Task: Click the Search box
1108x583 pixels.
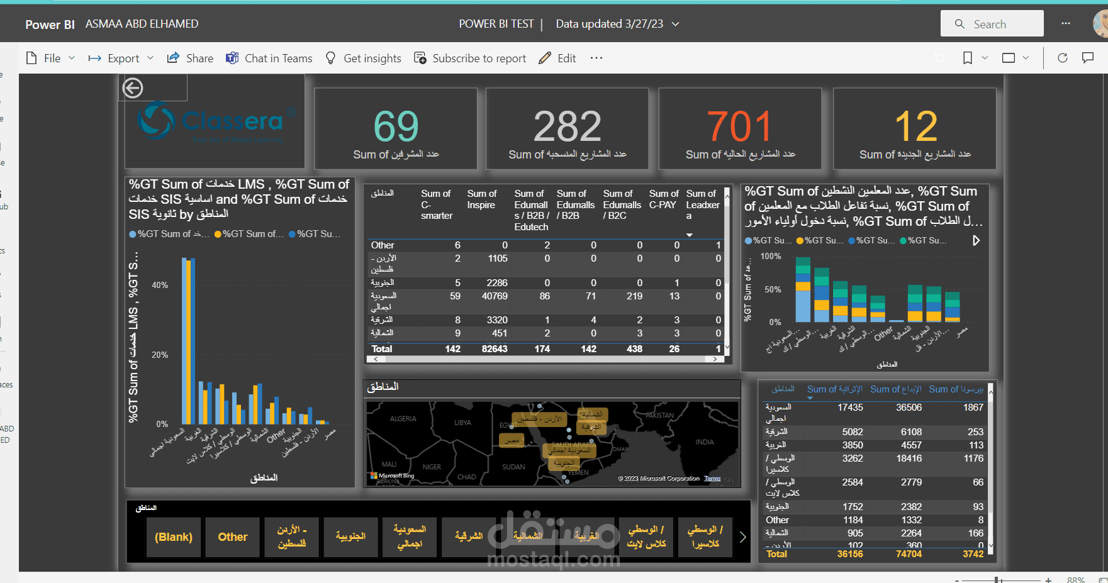Action: 992,24
